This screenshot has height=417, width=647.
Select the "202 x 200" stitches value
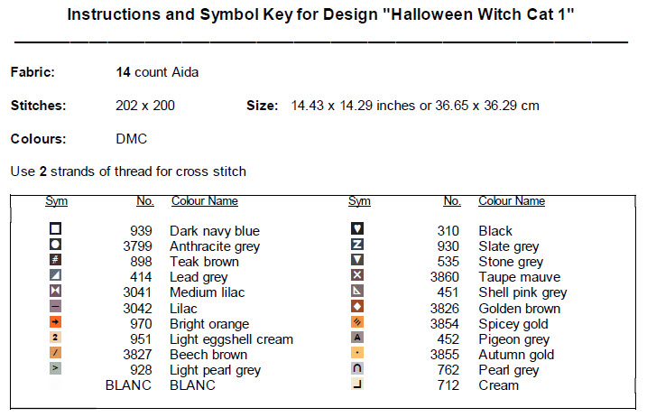[145, 106]
